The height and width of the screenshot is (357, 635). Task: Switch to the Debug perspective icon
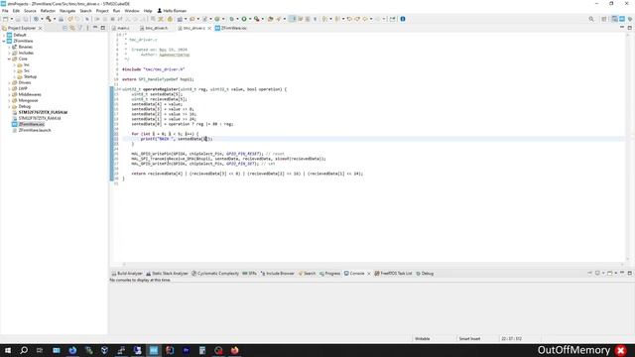630,19
